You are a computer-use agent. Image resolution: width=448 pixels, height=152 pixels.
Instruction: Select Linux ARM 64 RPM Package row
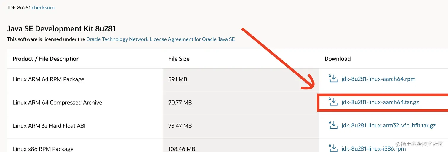[48, 79]
